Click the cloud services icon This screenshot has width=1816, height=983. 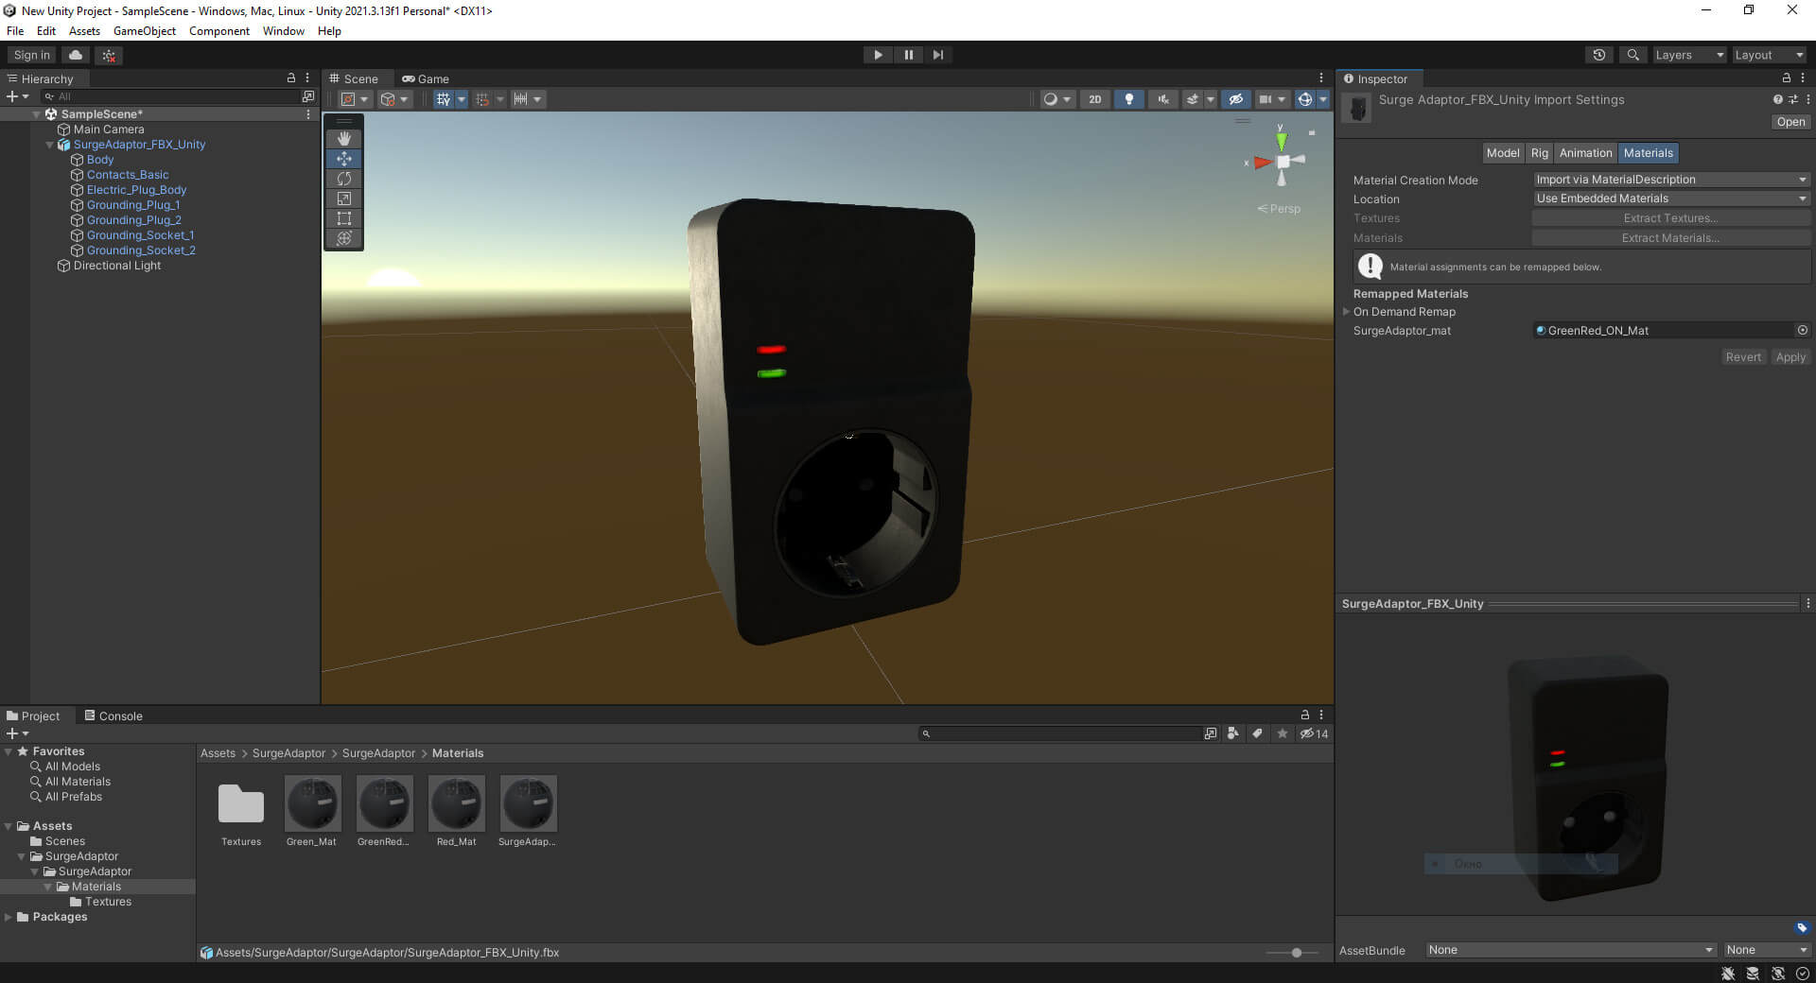point(76,55)
